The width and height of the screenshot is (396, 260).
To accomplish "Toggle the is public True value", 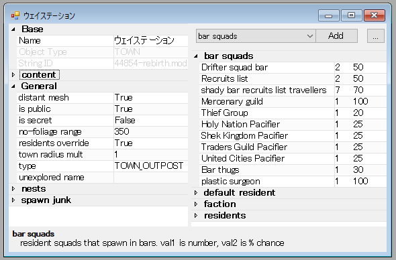I will (151, 109).
